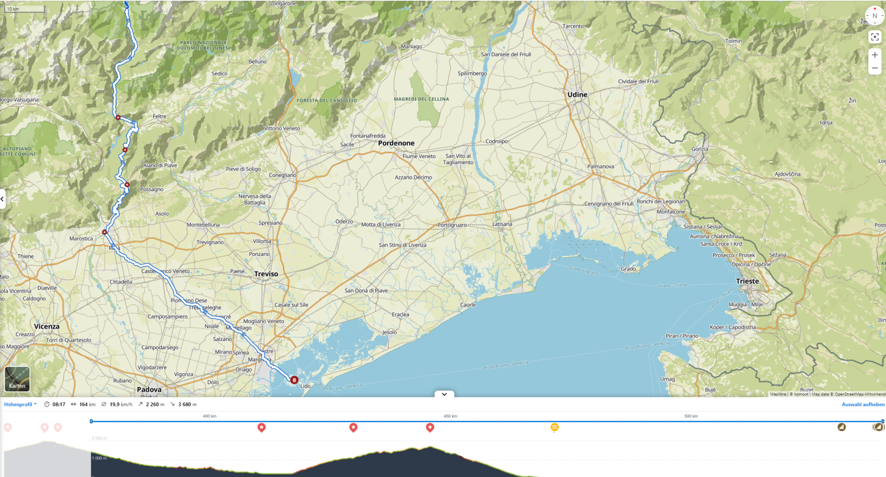Expand the left sidebar panel arrow
Screen dimensions: 886x477
3,199
